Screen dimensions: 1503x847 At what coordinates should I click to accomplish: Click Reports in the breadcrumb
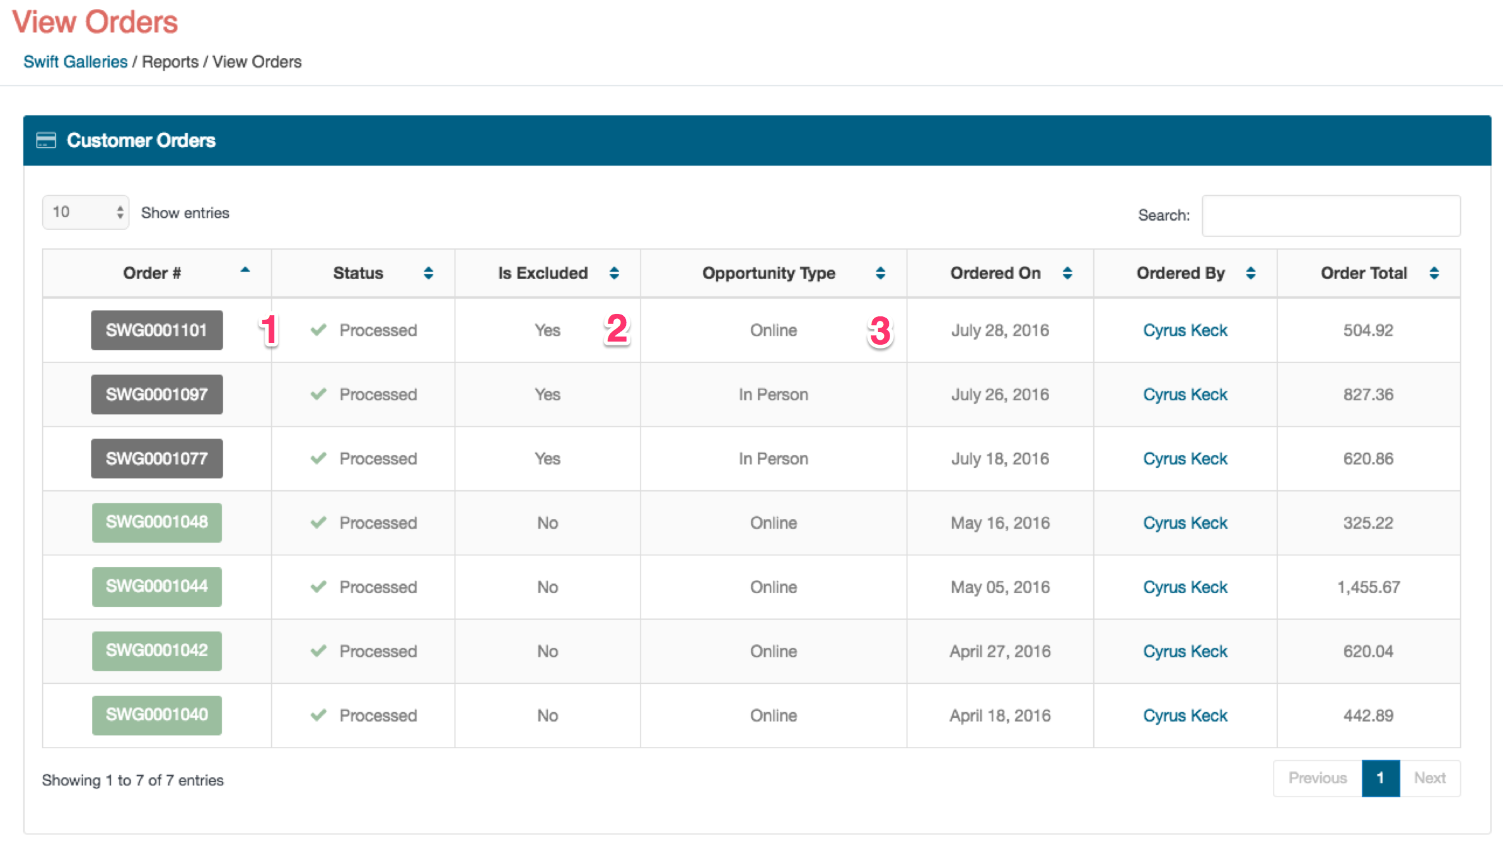(x=170, y=62)
